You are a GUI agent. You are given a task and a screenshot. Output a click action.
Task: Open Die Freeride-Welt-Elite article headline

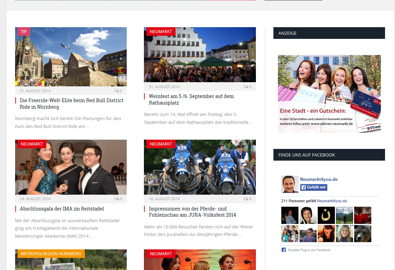click(x=71, y=104)
